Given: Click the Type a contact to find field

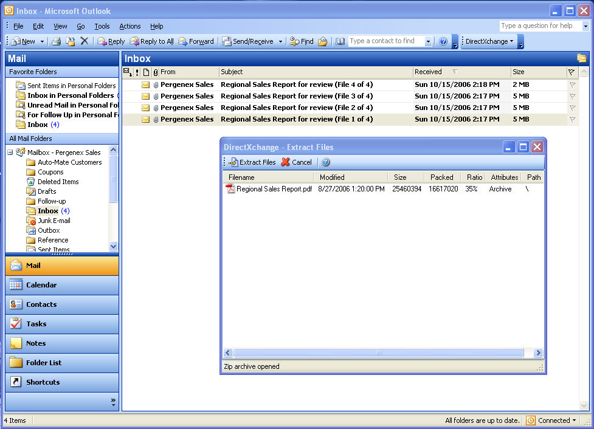Looking at the screenshot, I should [386, 41].
